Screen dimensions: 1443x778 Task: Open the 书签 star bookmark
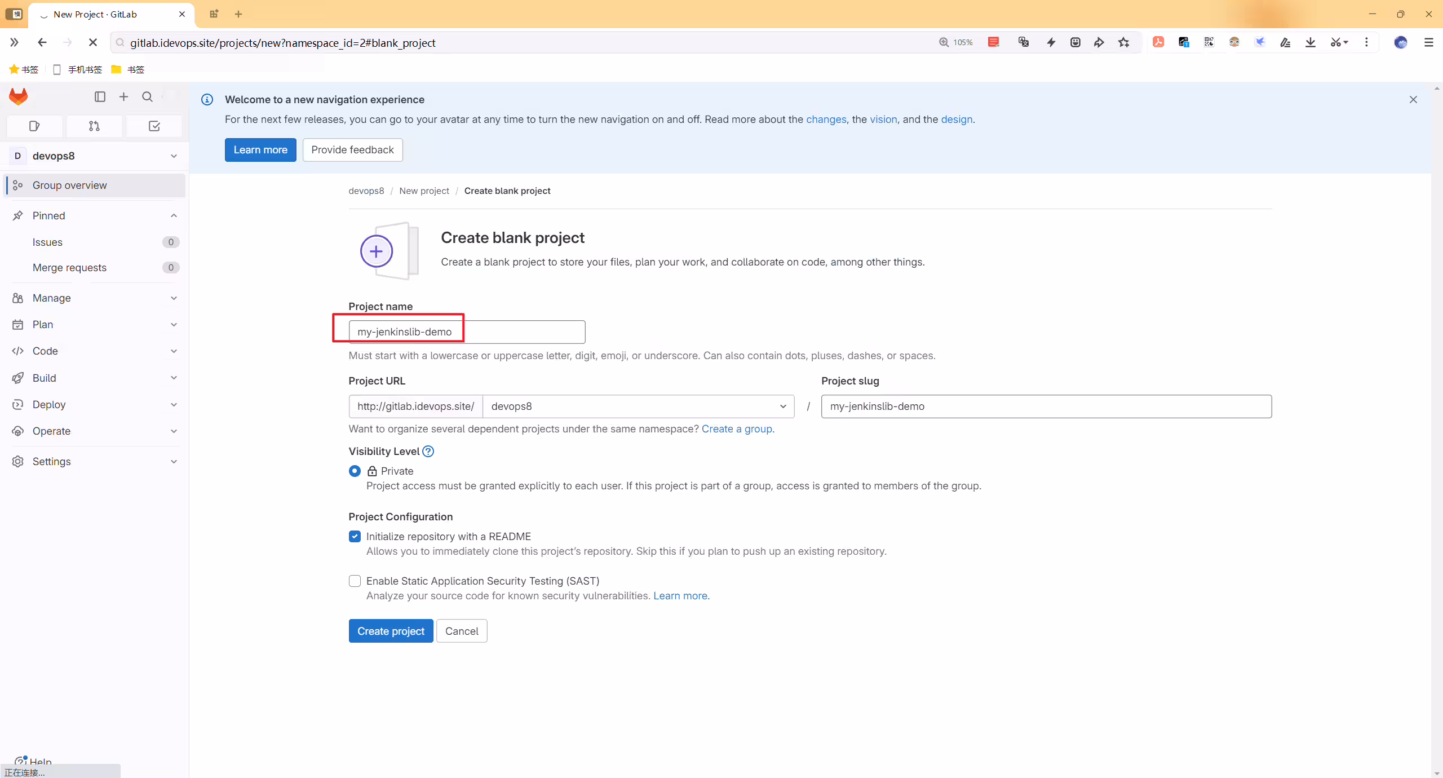(x=24, y=69)
